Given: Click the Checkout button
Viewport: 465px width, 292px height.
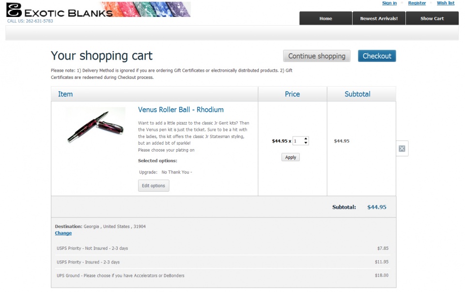Looking at the screenshot, I should tap(377, 56).
